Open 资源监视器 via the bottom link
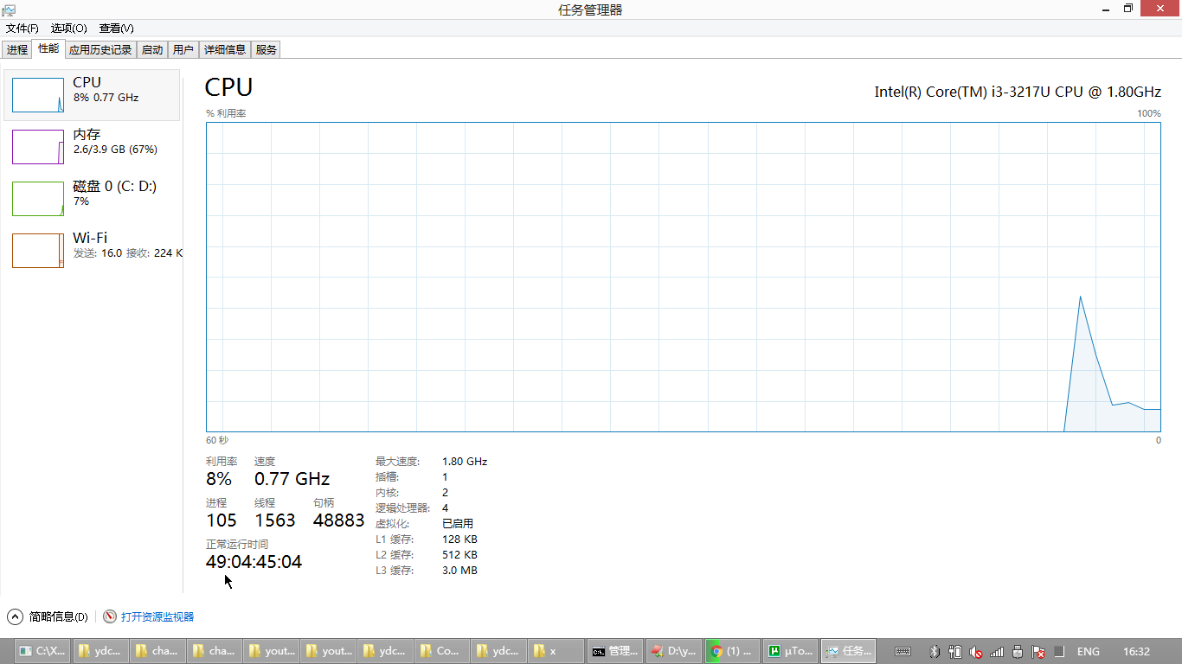1182x664 pixels. [x=153, y=616]
